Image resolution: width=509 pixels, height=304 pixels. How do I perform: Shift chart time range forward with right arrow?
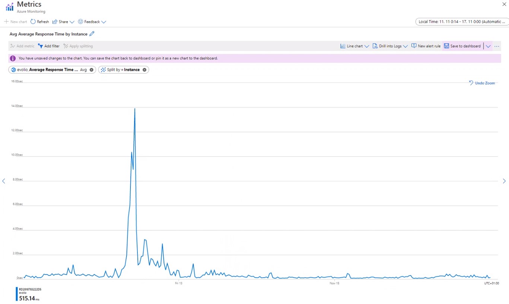click(504, 181)
